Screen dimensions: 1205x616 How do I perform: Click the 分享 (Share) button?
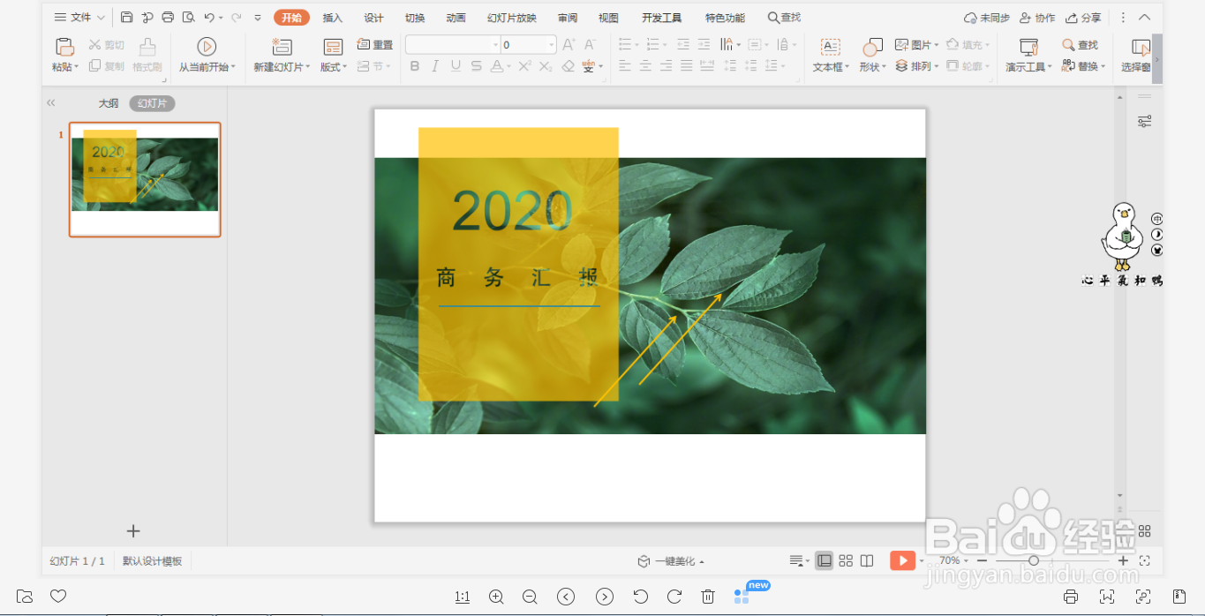tap(1083, 18)
